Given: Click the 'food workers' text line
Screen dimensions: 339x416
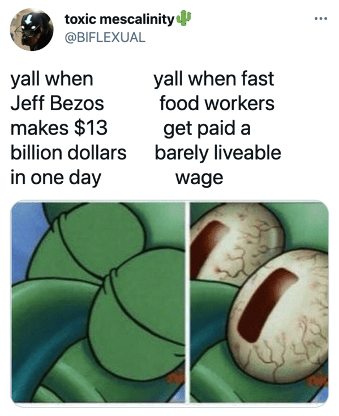Looking at the screenshot, I should tap(217, 103).
